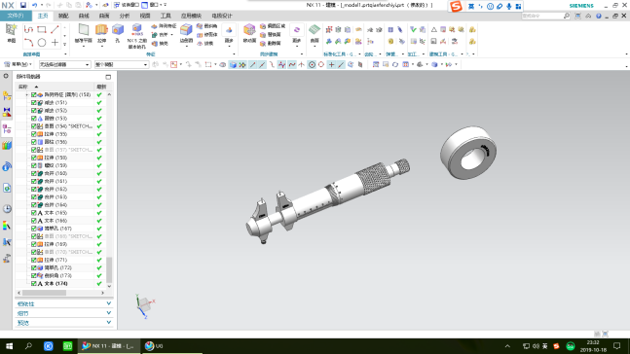Switch to the 装配 ribbon tab
The image size is (630, 354).
click(63, 16)
